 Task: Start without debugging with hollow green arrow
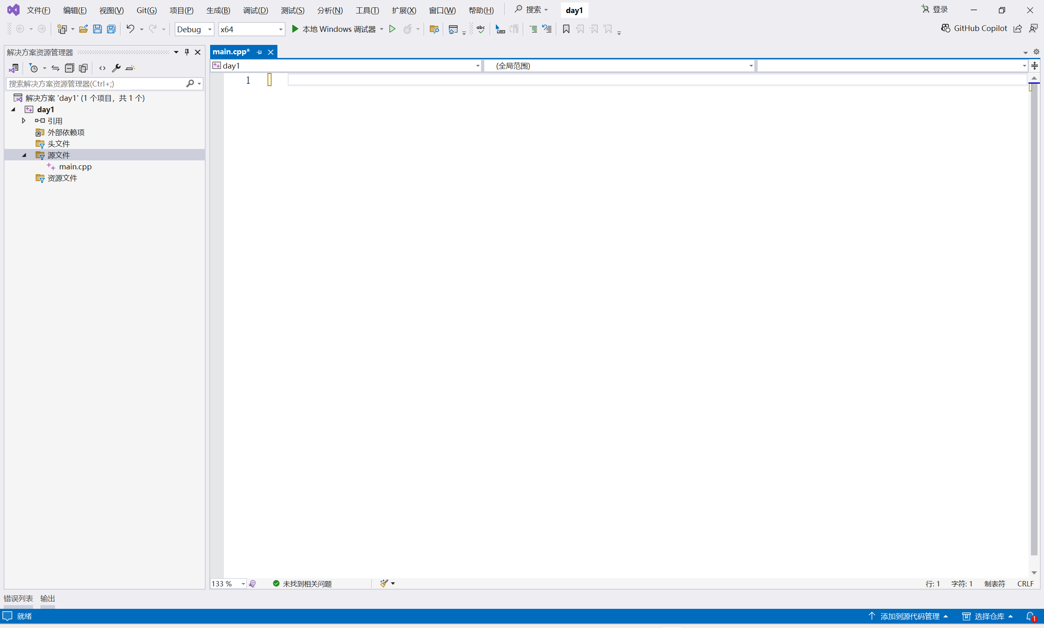click(x=392, y=29)
